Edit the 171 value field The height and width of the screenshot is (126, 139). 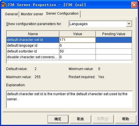pos(77,40)
